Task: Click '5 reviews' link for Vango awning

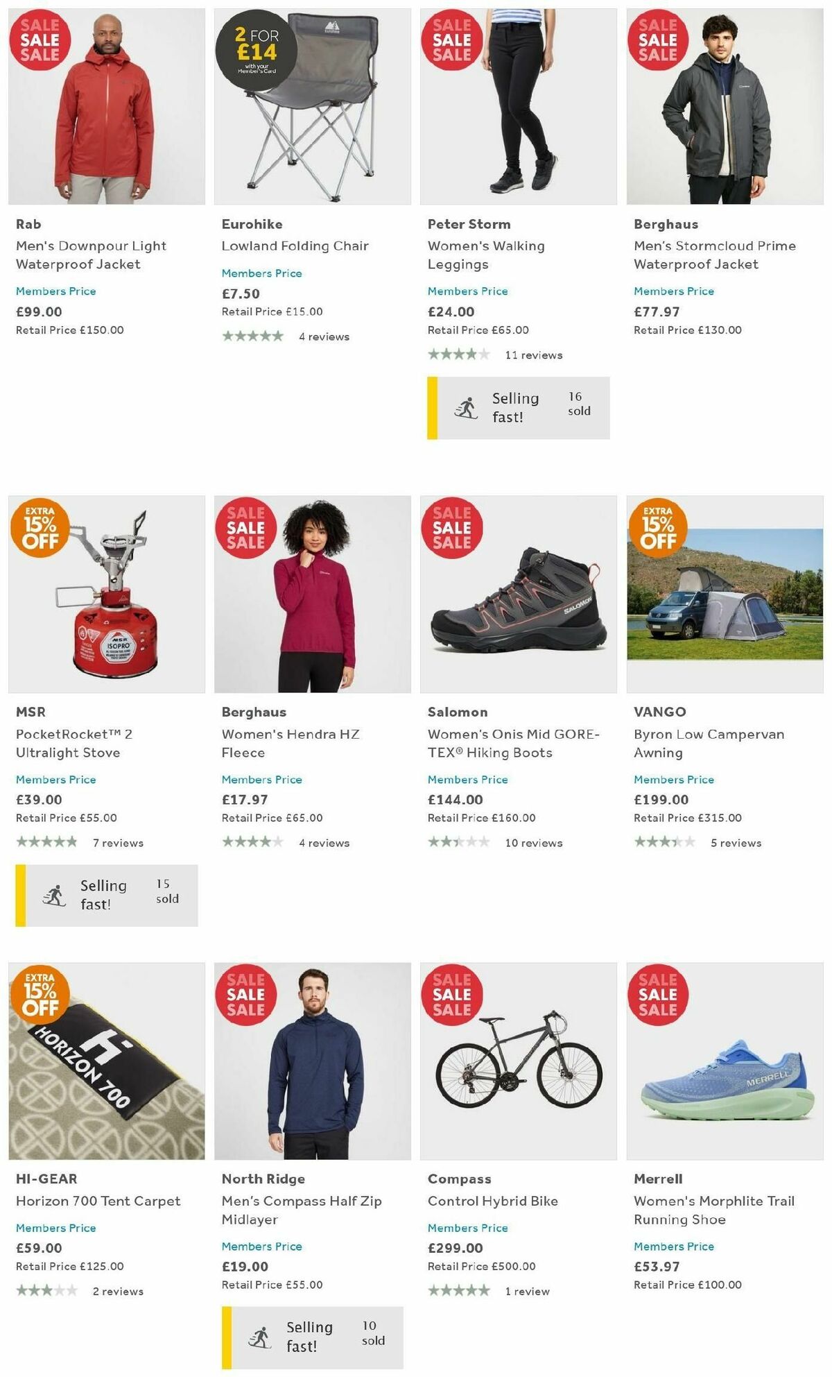Action: point(736,844)
